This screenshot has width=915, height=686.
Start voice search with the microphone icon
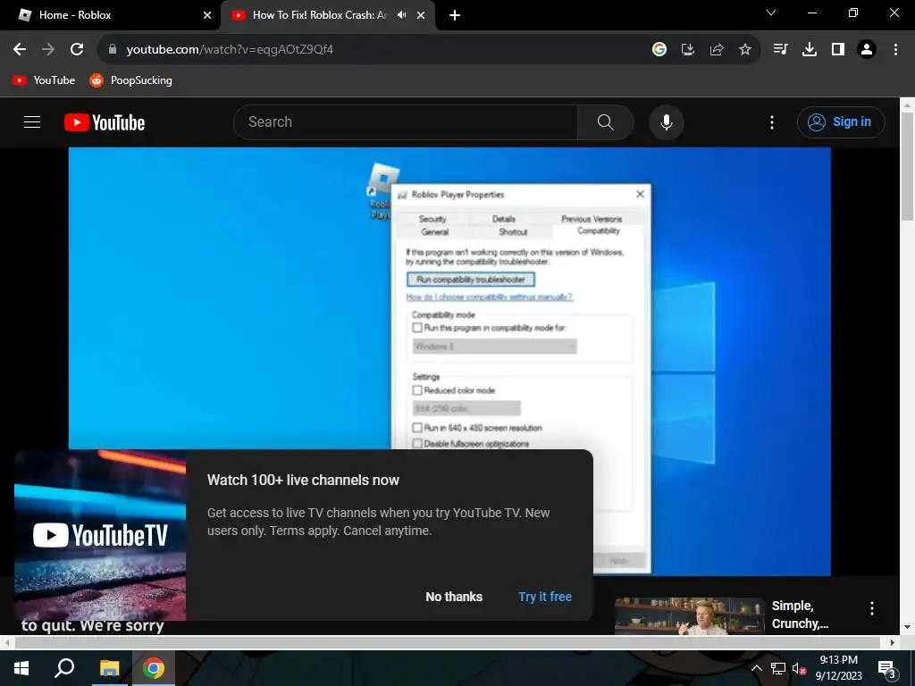(667, 122)
